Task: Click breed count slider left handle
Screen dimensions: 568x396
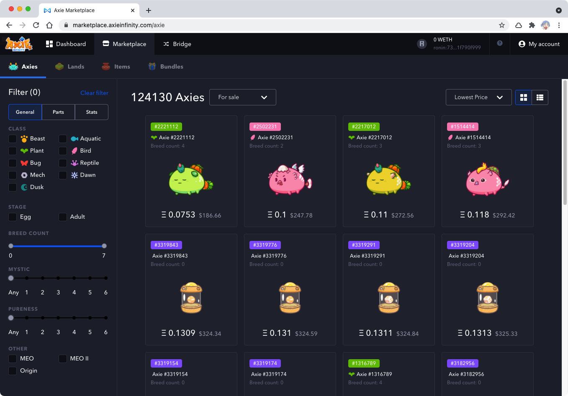Action: pyautogui.click(x=11, y=246)
